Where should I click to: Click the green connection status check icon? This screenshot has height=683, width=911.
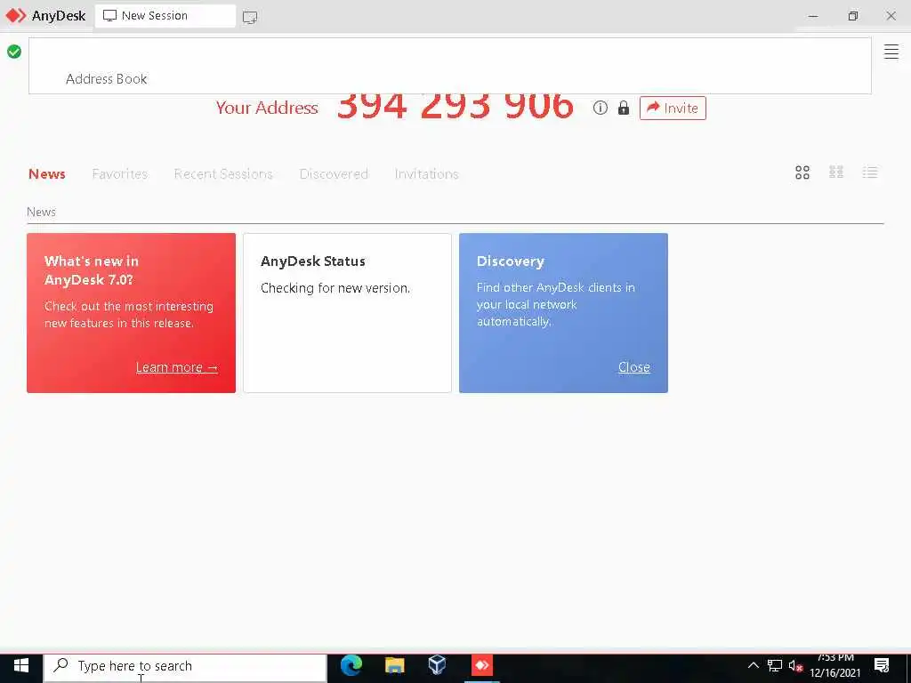tap(14, 52)
